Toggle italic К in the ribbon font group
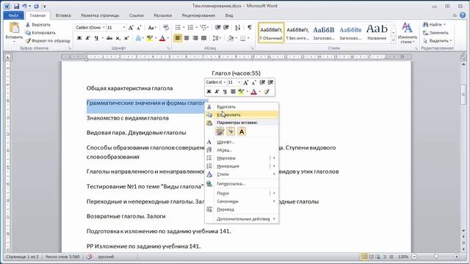Screen dimensions: 470x264 87,38
